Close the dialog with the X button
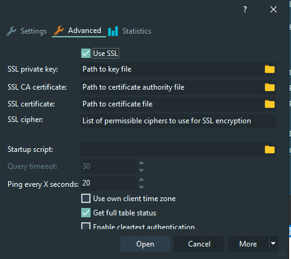This screenshot has width=291, height=259. [x=274, y=9]
